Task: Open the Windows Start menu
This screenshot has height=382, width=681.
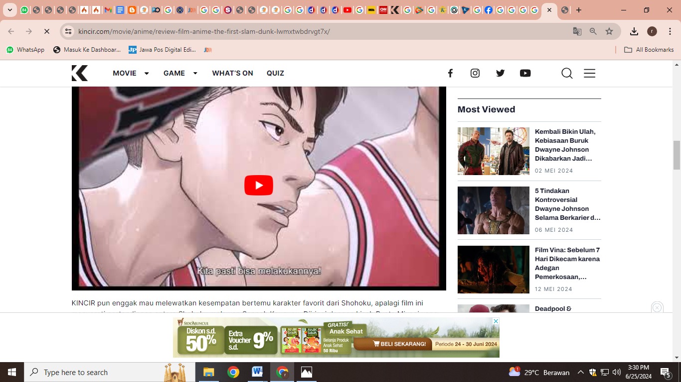Action: pos(12,372)
